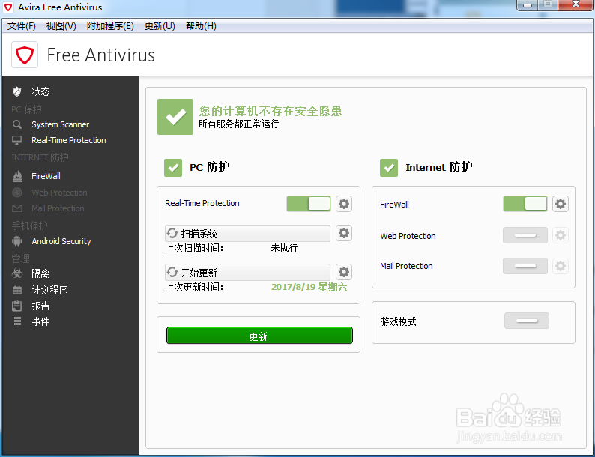The height and width of the screenshot is (457, 595).
Task: Close the Avira Free Antivirus window
Action: tap(576, 4)
